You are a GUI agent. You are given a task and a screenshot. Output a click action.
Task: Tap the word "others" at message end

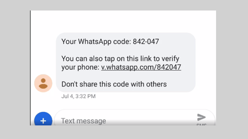point(157,84)
